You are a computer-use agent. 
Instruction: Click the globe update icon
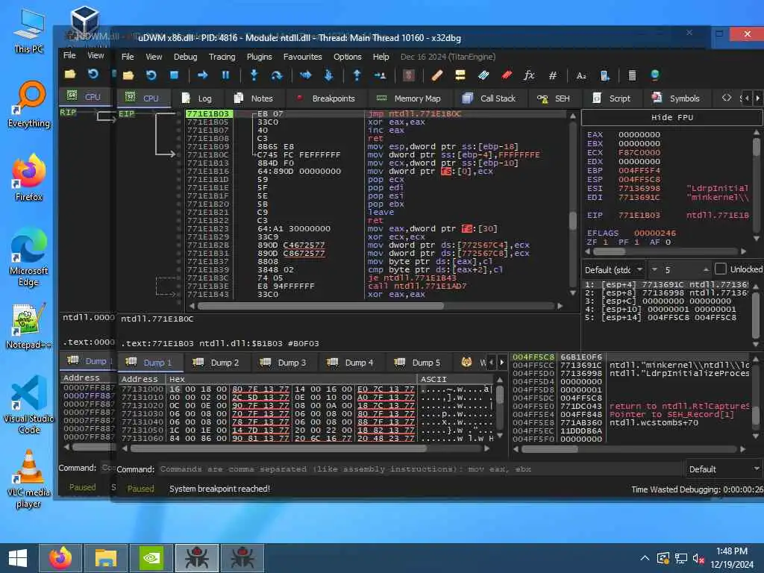[655, 75]
